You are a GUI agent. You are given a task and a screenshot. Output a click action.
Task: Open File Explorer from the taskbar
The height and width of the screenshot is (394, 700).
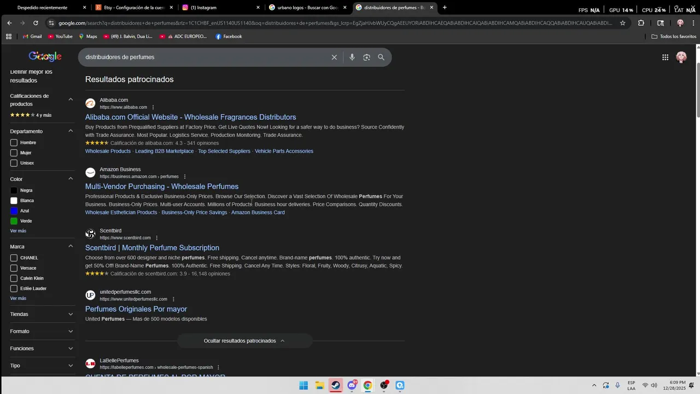point(319,385)
